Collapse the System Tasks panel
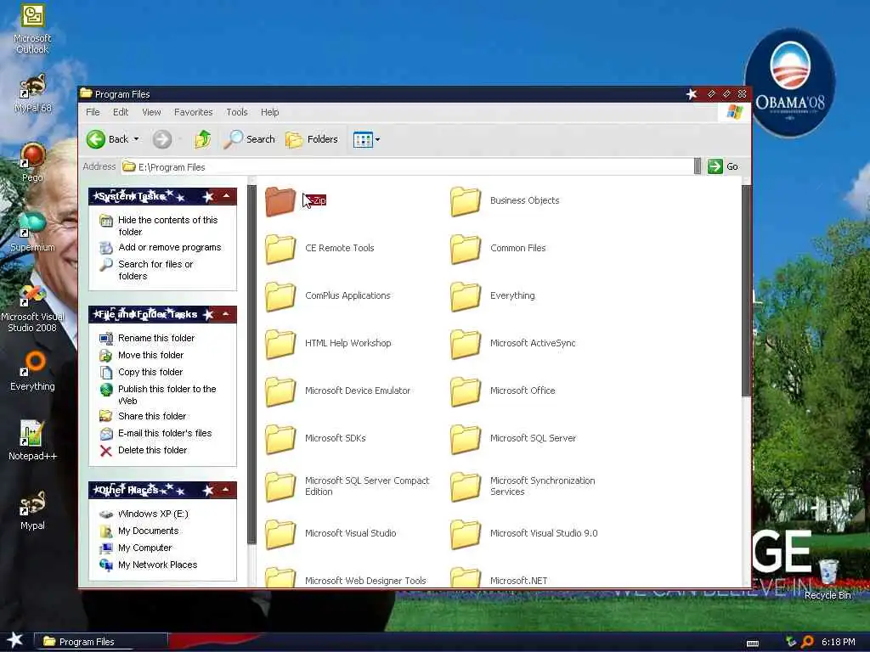Screen dimensions: 870x652 tap(226, 196)
